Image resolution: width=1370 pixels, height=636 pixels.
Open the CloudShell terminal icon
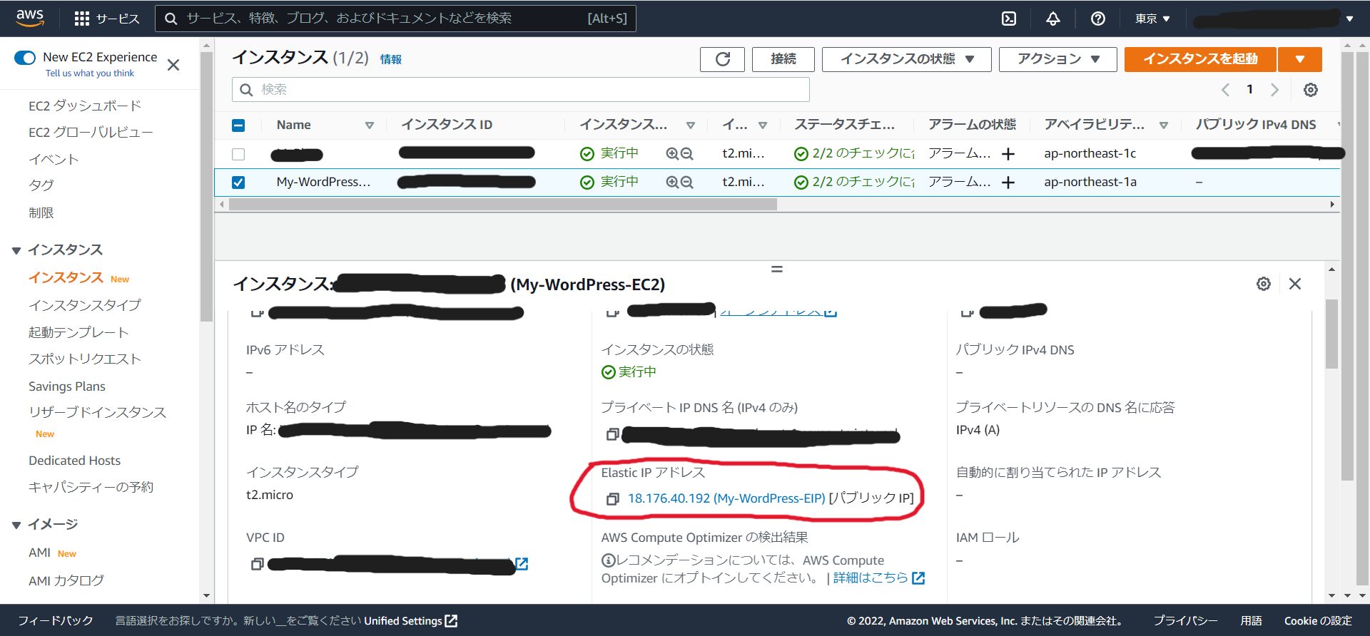pos(1009,19)
